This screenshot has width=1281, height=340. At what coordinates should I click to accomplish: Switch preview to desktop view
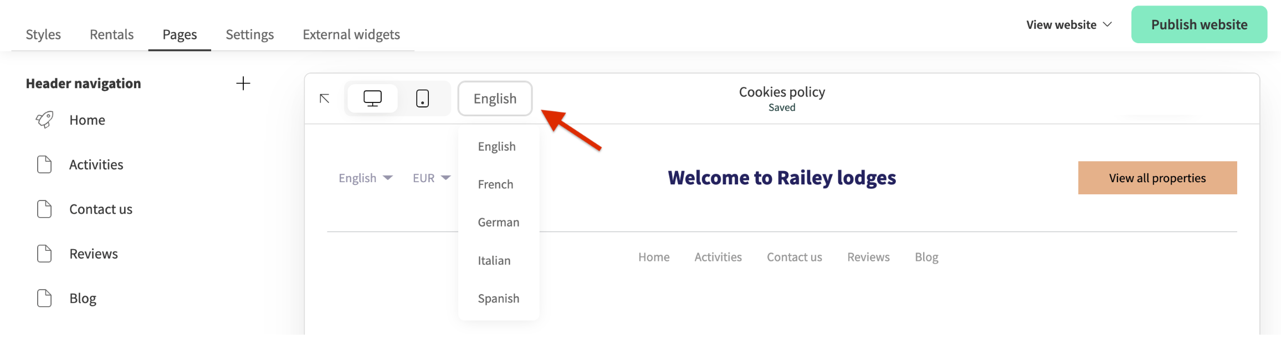tap(372, 99)
